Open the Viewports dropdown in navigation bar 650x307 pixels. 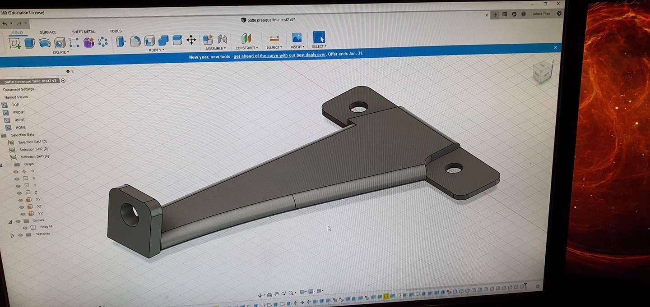[320, 291]
